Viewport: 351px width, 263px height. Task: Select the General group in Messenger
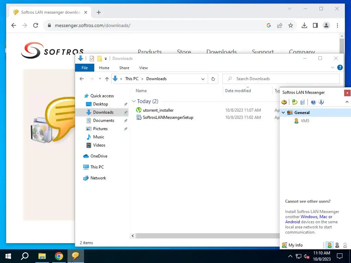[315, 112]
